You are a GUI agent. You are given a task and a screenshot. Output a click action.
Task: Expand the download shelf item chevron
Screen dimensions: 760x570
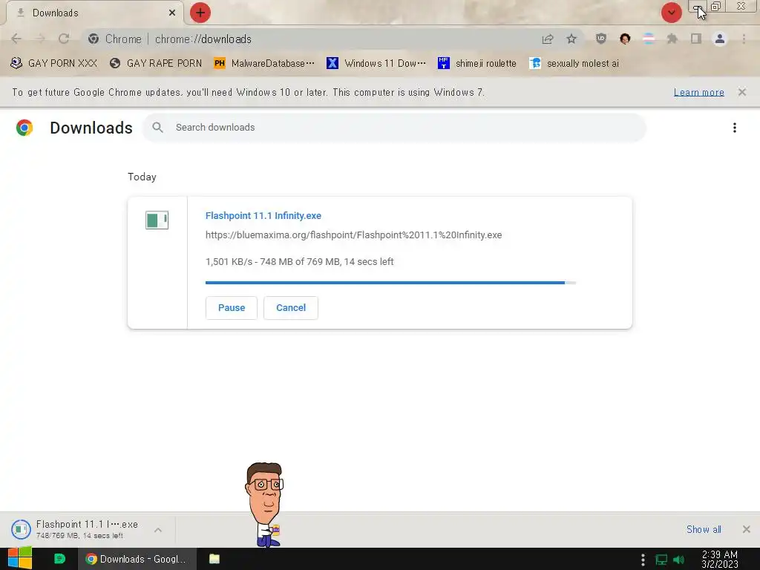click(158, 530)
